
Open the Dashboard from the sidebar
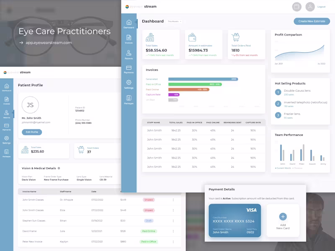tap(129, 23)
